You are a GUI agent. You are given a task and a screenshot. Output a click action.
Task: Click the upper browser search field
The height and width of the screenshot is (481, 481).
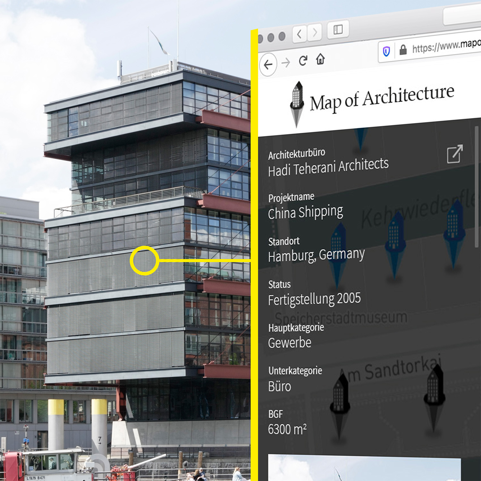tap(462, 14)
